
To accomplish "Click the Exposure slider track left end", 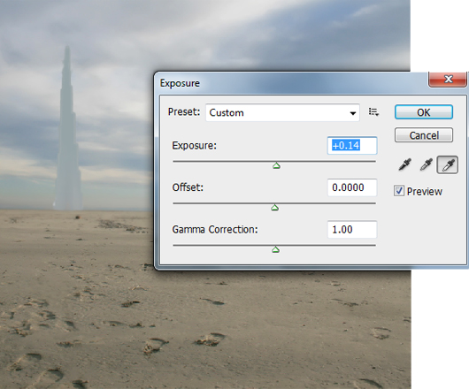I will click(x=174, y=161).
